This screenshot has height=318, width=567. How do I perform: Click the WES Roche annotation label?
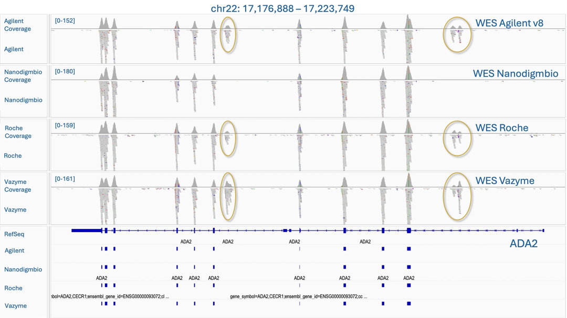coord(501,128)
